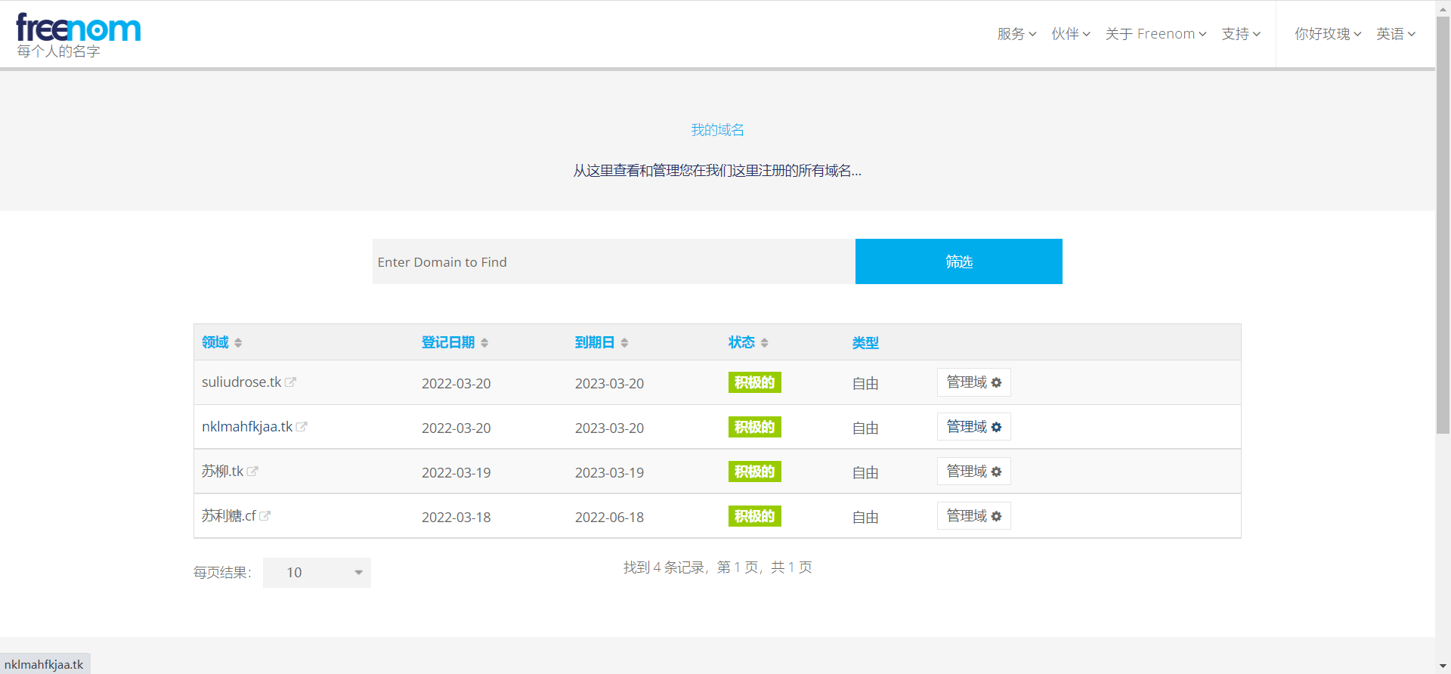Sort by 状态 column arrows

pos(765,343)
